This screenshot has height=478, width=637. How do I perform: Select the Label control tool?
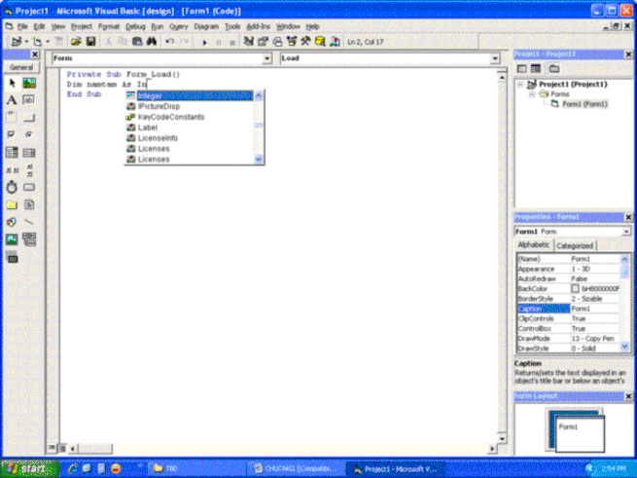[x=12, y=99]
